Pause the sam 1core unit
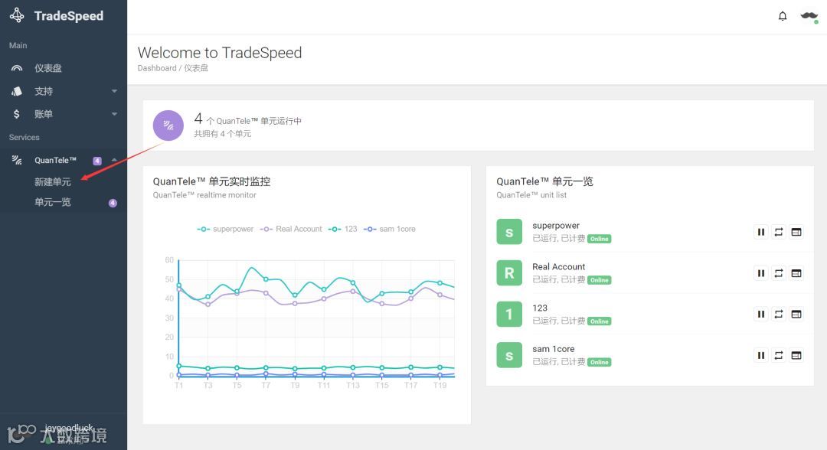827x450 pixels. [761, 355]
